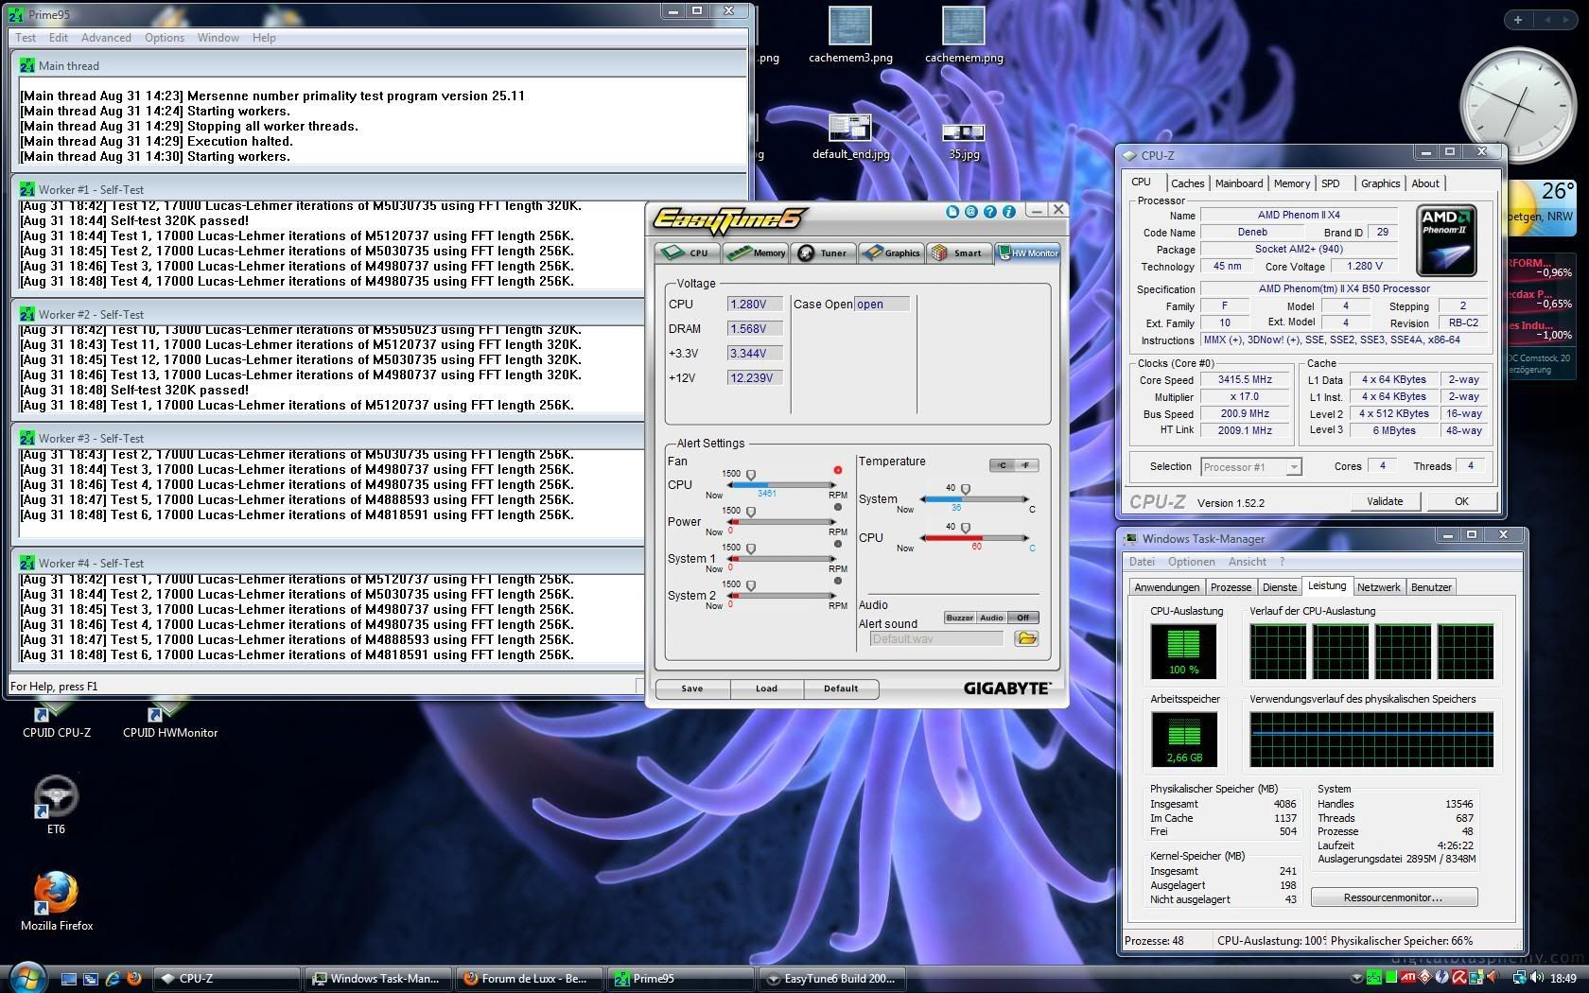This screenshot has width=1589, height=993.
Task: Click the Default.wav alert sound field
Action: click(x=935, y=639)
